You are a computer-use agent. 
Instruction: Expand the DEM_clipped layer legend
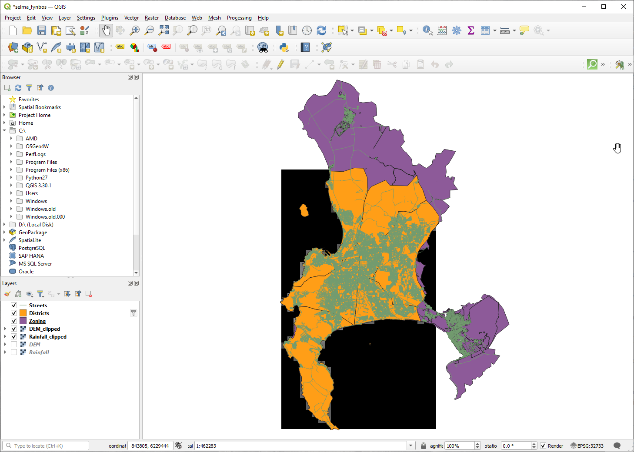pyautogui.click(x=5, y=329)
